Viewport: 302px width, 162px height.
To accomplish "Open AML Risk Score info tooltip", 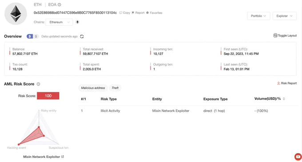I will pos(38,84).
